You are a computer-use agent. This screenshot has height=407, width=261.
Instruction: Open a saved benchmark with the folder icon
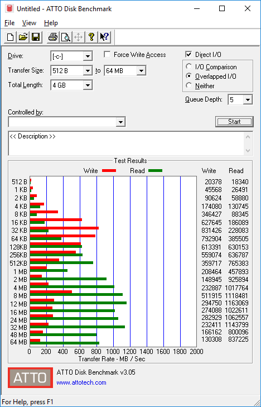point(23,37)
